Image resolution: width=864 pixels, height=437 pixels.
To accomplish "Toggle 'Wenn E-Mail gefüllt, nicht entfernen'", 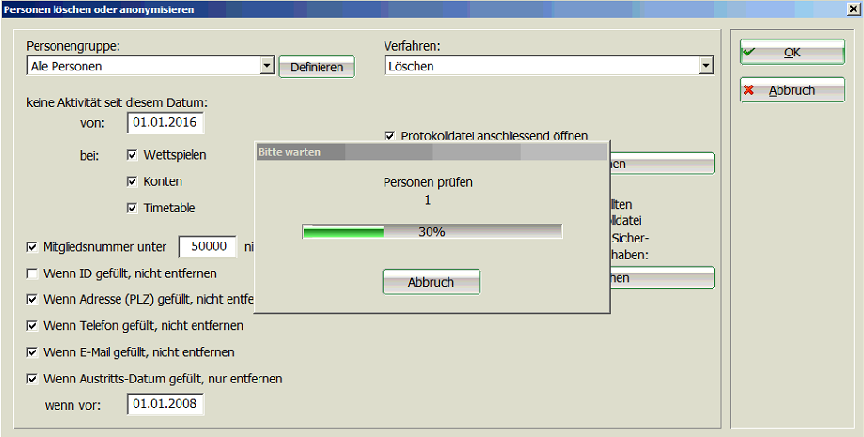I will (x=33, y=352).
